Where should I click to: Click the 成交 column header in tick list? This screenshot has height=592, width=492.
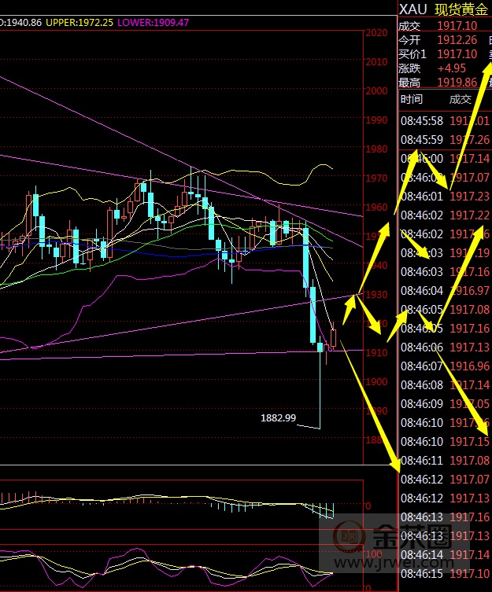click(460, 99)
